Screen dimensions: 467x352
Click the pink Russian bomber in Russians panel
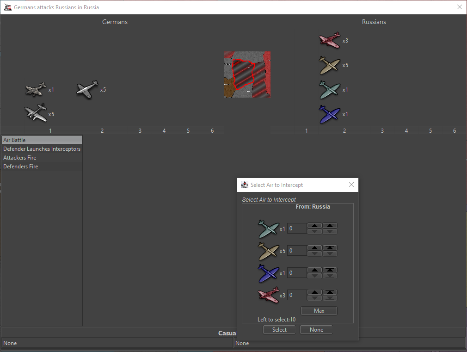click(330, 40)
